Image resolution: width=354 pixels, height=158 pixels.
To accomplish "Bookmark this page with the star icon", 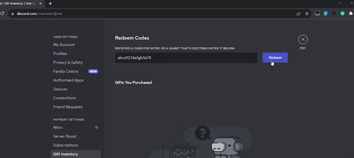I will click(x=307, y=14).
